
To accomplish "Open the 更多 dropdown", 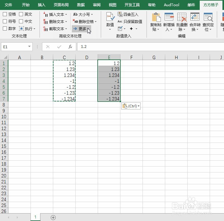I will click(x=81, y=29).
